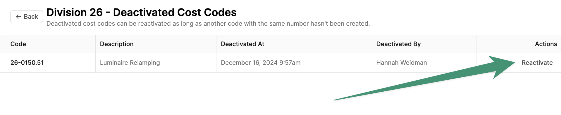Screen dimensions: 561x115
Task: Click the Division 26 page heading
Action: [141, 13]
